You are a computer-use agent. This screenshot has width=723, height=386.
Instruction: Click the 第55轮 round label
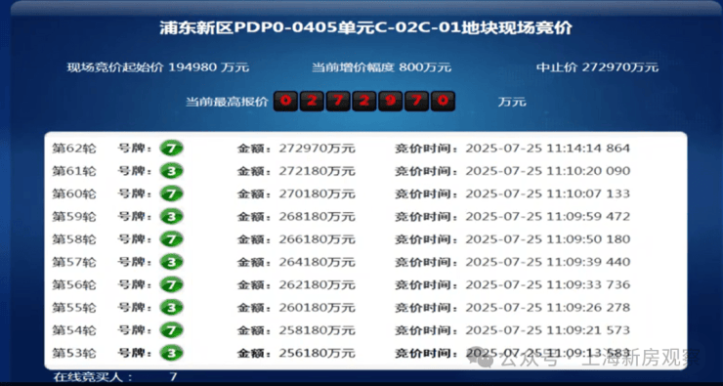pyautogui.click(x=74, y=307)
